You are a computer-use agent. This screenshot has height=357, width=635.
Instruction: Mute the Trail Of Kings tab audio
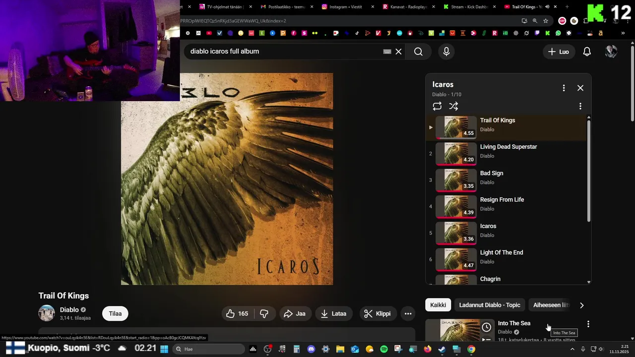pos(547,7)
